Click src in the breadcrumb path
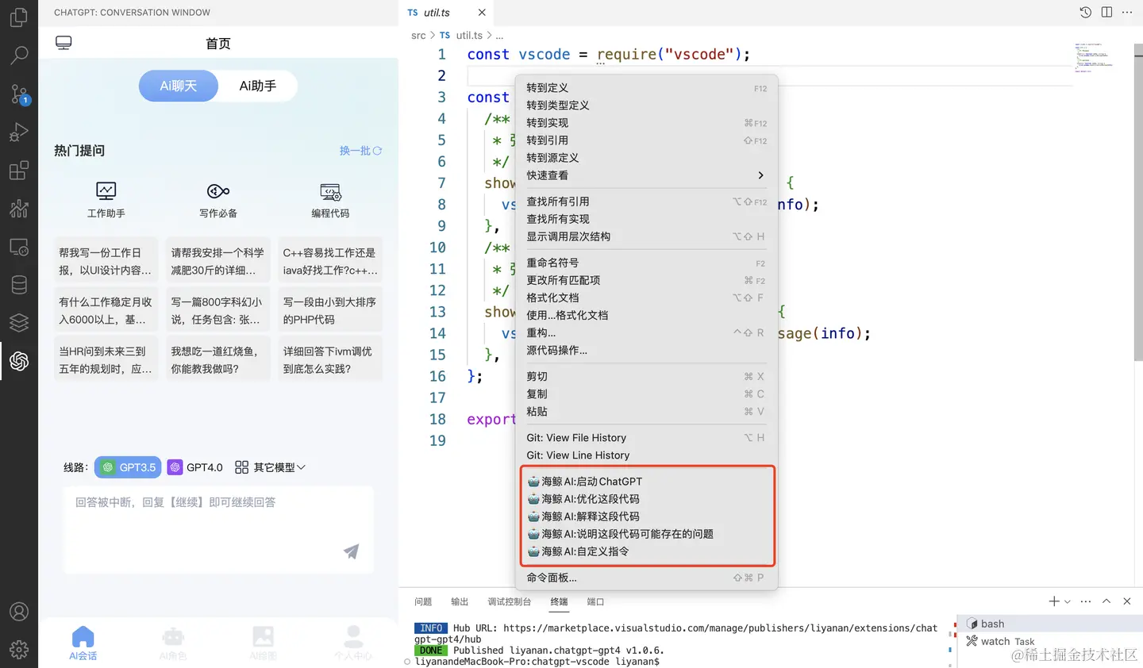The image size is (1143, 668). (x=418, y=35)
